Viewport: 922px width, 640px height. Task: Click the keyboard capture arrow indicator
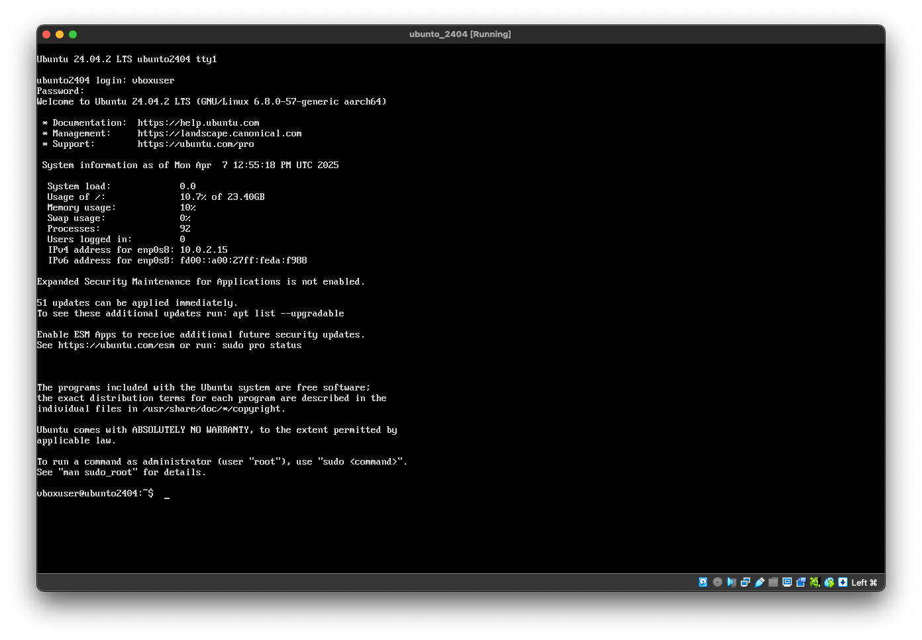843,582
